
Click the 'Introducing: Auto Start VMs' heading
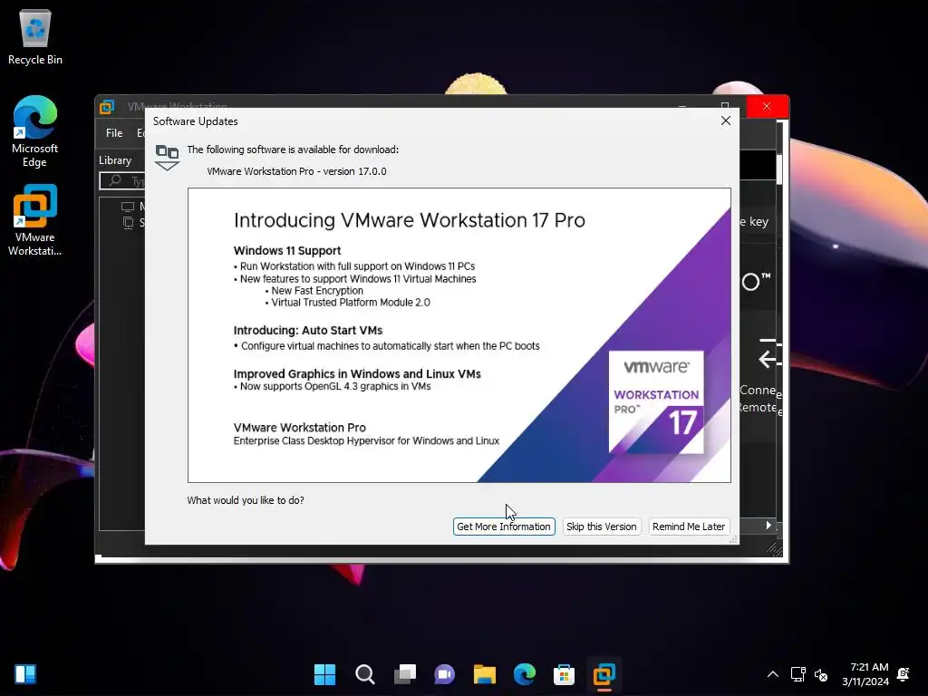pos(308,330)
